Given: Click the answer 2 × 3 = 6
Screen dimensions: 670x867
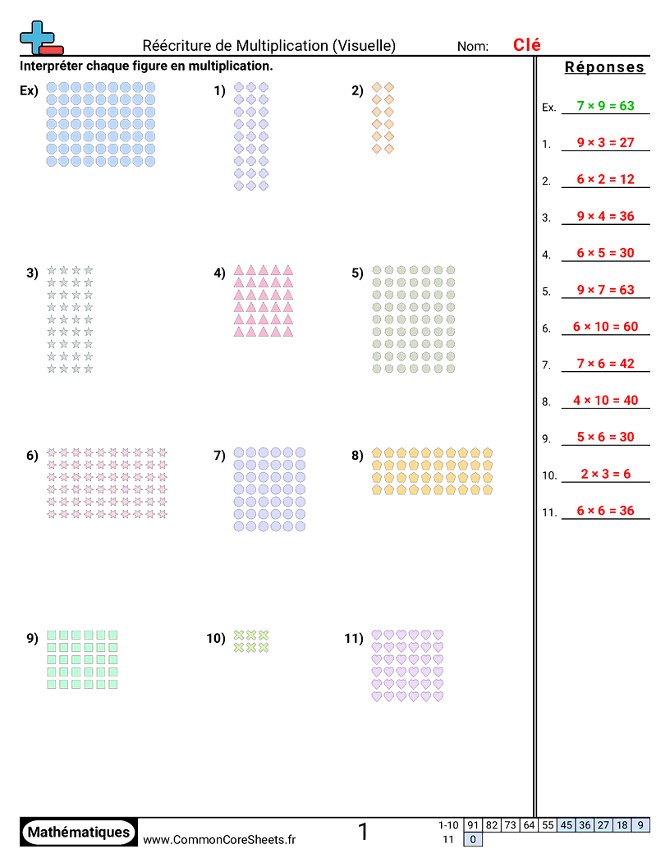Looking at the screenshot, I should tap(606, 474).
